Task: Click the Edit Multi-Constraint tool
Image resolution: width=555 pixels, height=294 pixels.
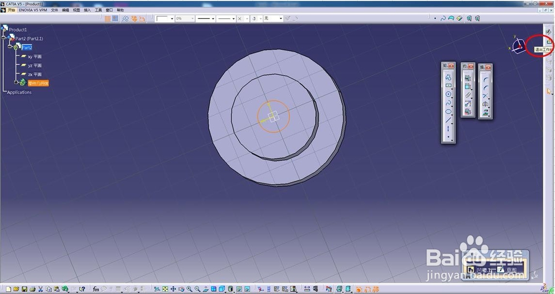Action: coord(467,112)
